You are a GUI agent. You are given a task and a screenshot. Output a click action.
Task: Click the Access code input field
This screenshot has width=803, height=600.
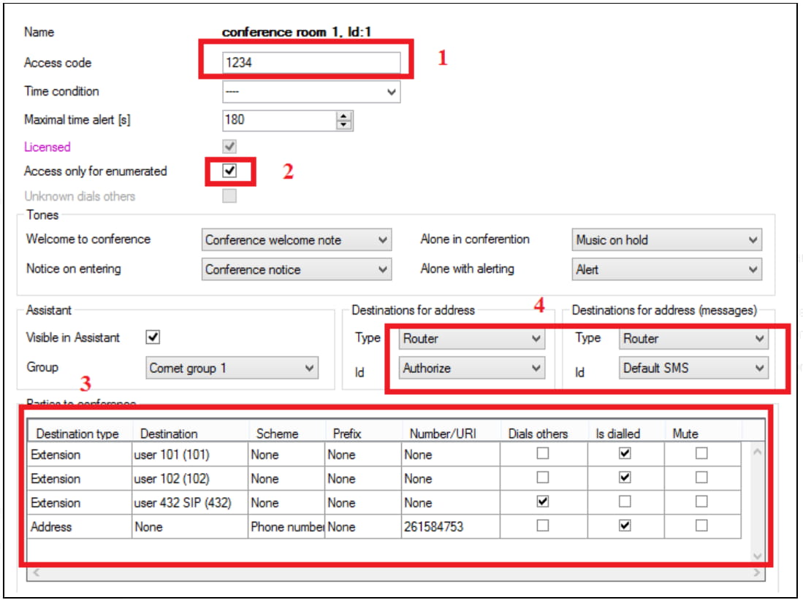pos(311,62)
